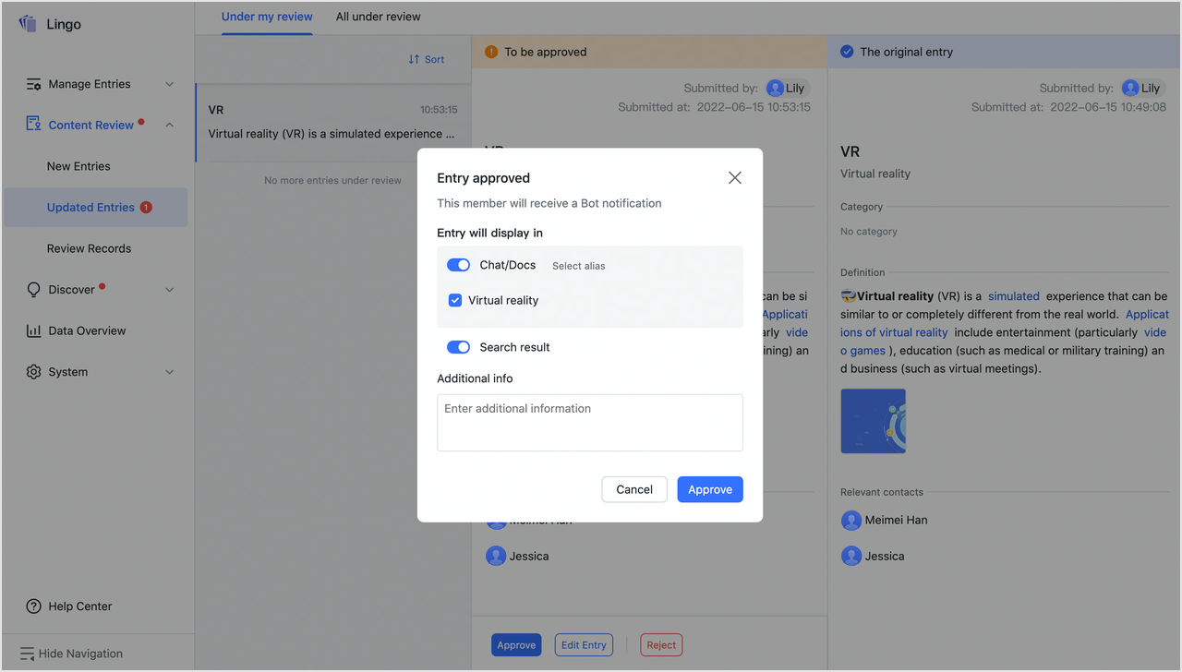Expand the Discover section
This screenshot has height=672, width=1182.
click(169, 289)
